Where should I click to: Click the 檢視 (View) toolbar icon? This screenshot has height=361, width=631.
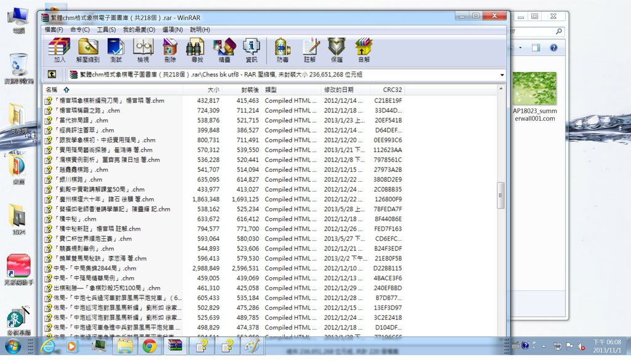(143, 50)
